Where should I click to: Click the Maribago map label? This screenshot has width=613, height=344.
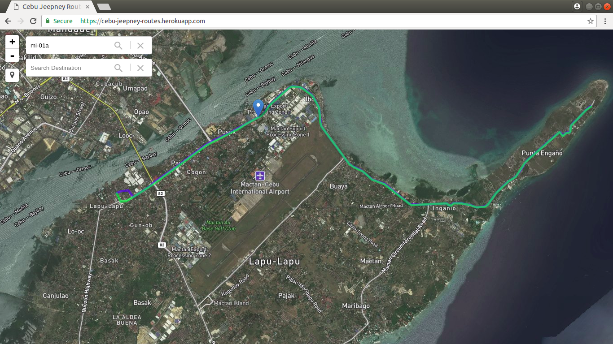(x=356, y=306)
